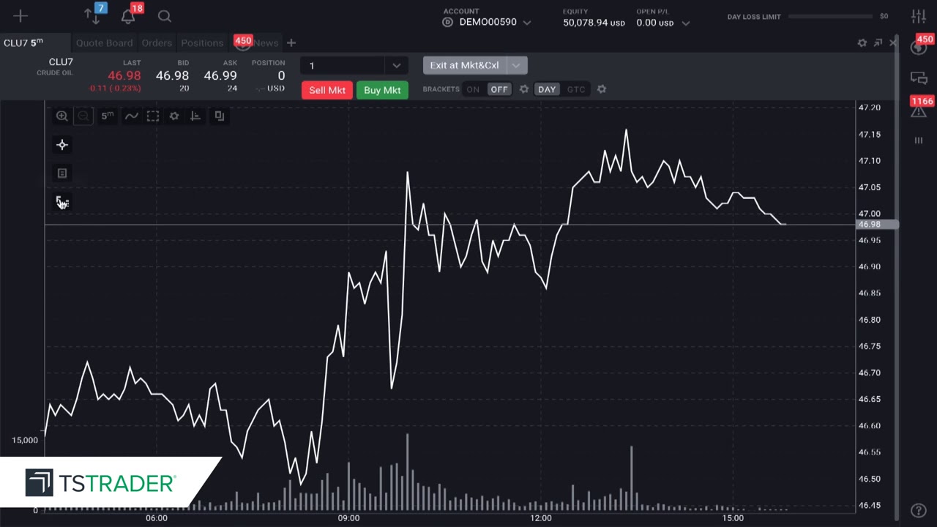
Task: Open order duration settings gear next to GTC
Action: [602, 89]
